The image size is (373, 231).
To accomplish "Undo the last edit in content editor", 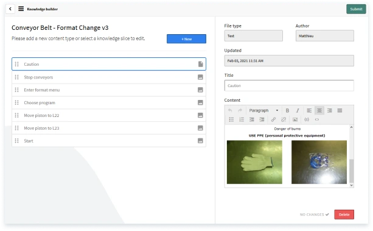I will (x=230, y=110).
